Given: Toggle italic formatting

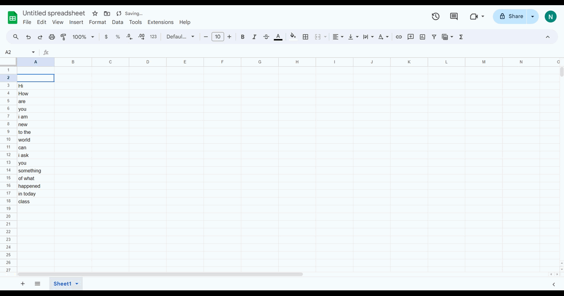Looking at the screenshot, I should [254, 37].
